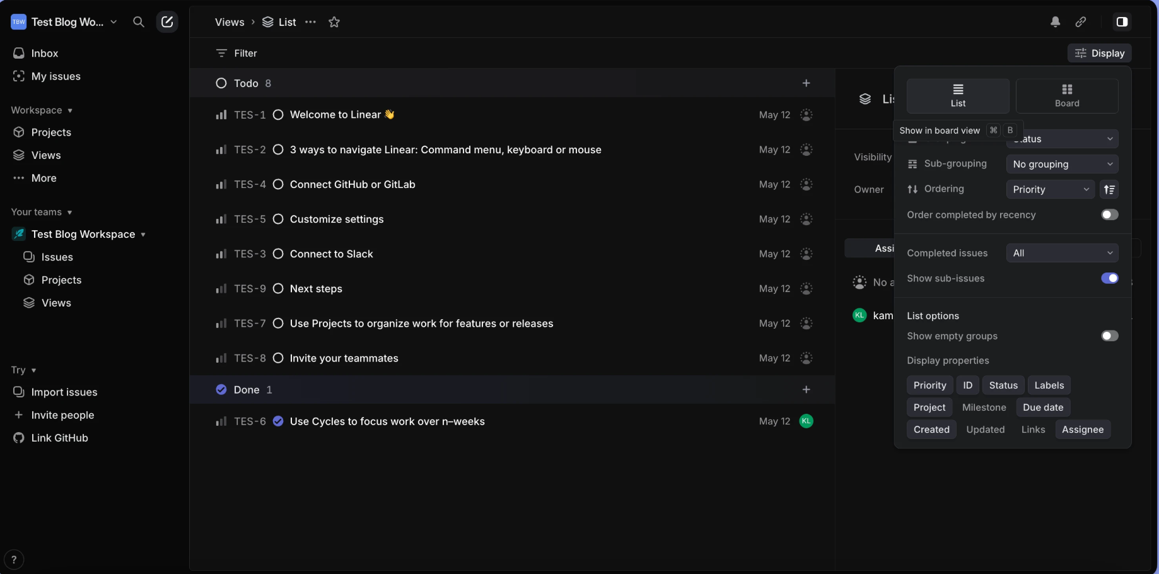Screen dimensions: 1159x574
Task: Reverse ordering direction icon button
Action: coord(1109,189)
